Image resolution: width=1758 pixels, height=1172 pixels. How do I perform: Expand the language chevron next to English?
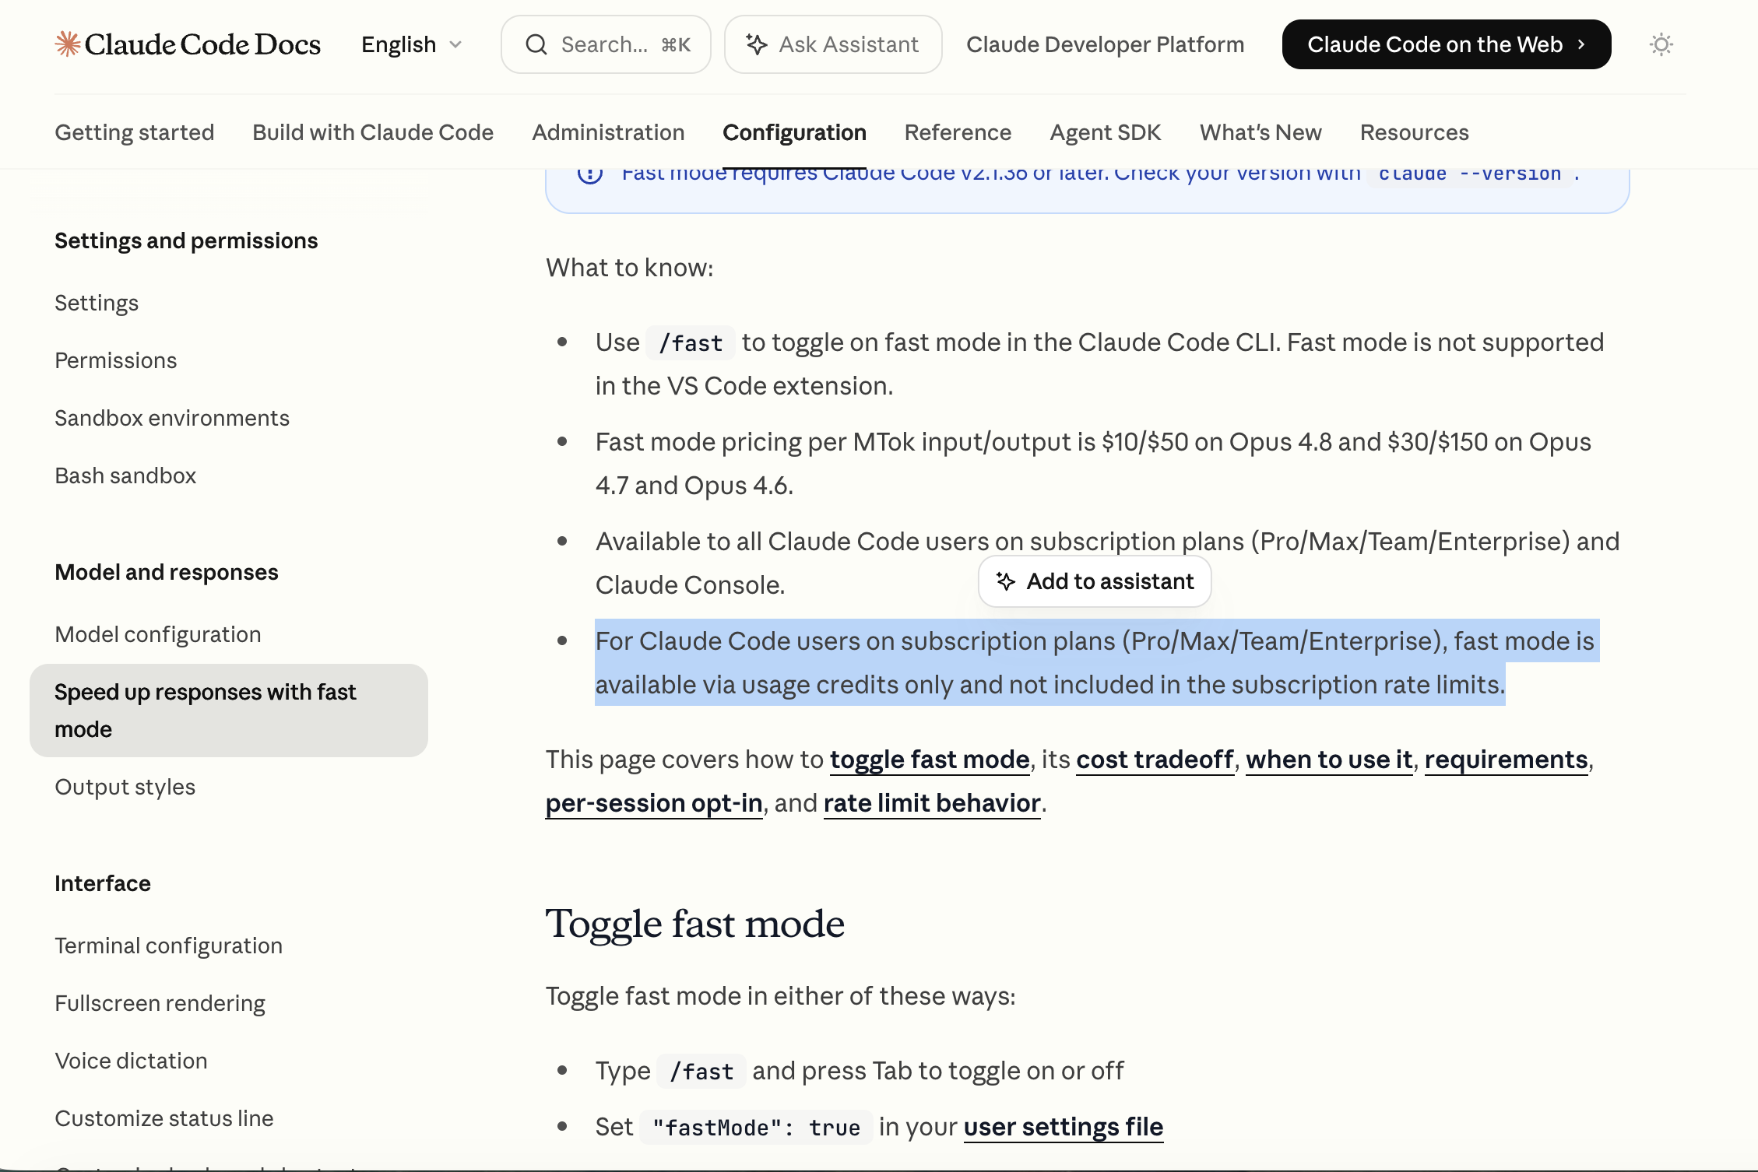[x=455, y=44]
